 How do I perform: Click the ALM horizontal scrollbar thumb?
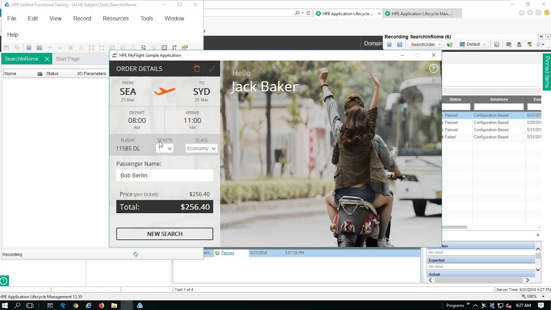point(455,227)
